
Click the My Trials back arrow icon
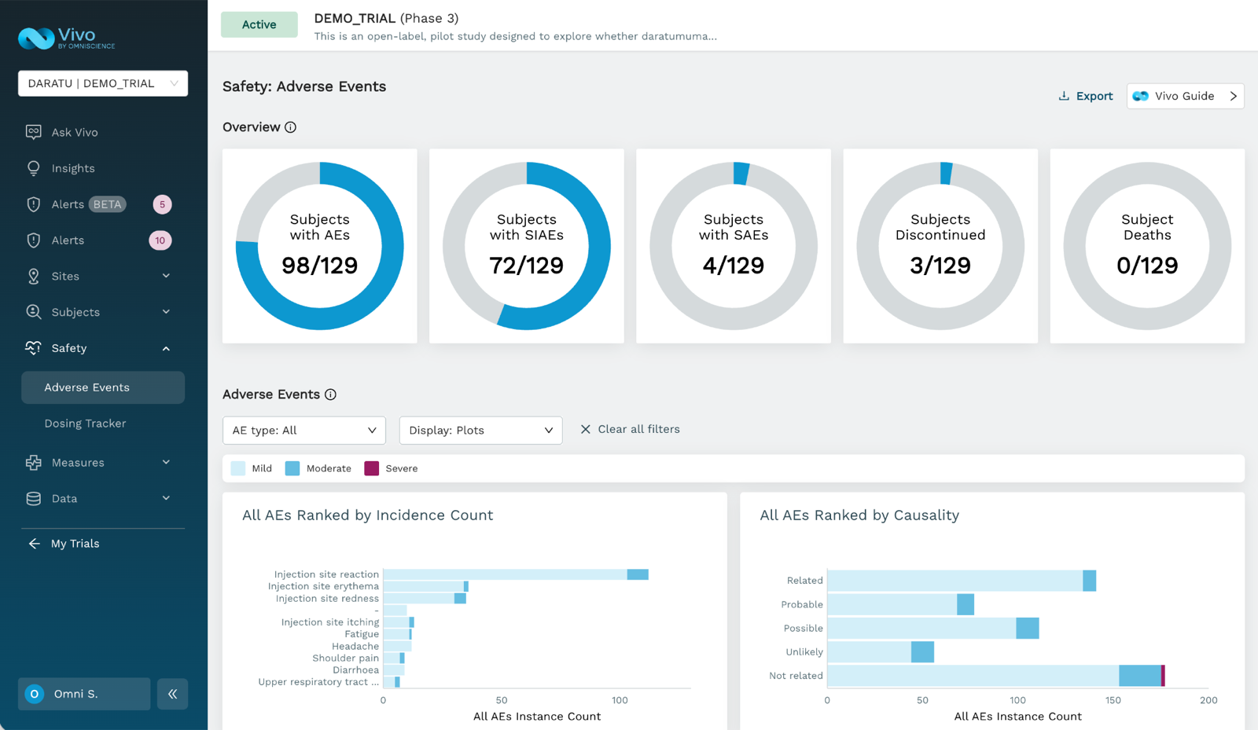pos(34,544)
